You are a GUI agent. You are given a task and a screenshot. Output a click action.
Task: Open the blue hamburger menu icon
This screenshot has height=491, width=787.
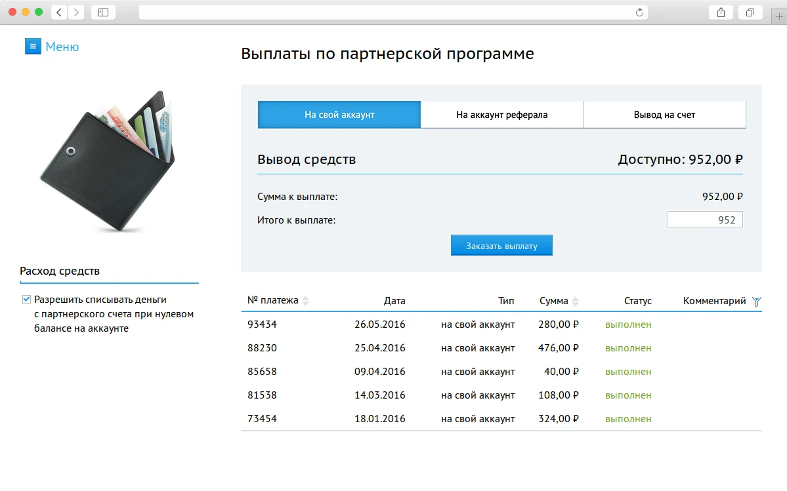[33, 46]
